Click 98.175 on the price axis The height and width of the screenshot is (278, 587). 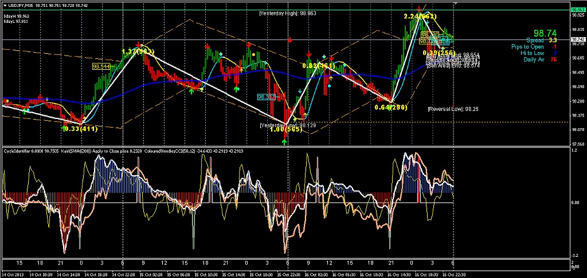[x=577, y=116]
